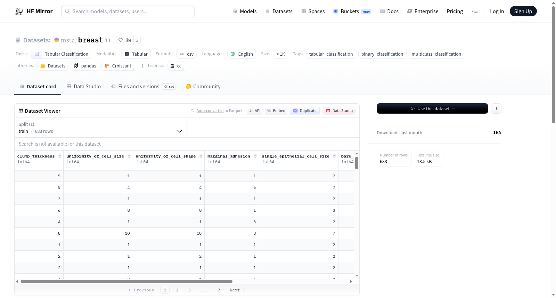This screenshot has width=556, height=298.
Task: Click the value 10 in uniformity_of_cell_size column
Action: coord(127,233)
